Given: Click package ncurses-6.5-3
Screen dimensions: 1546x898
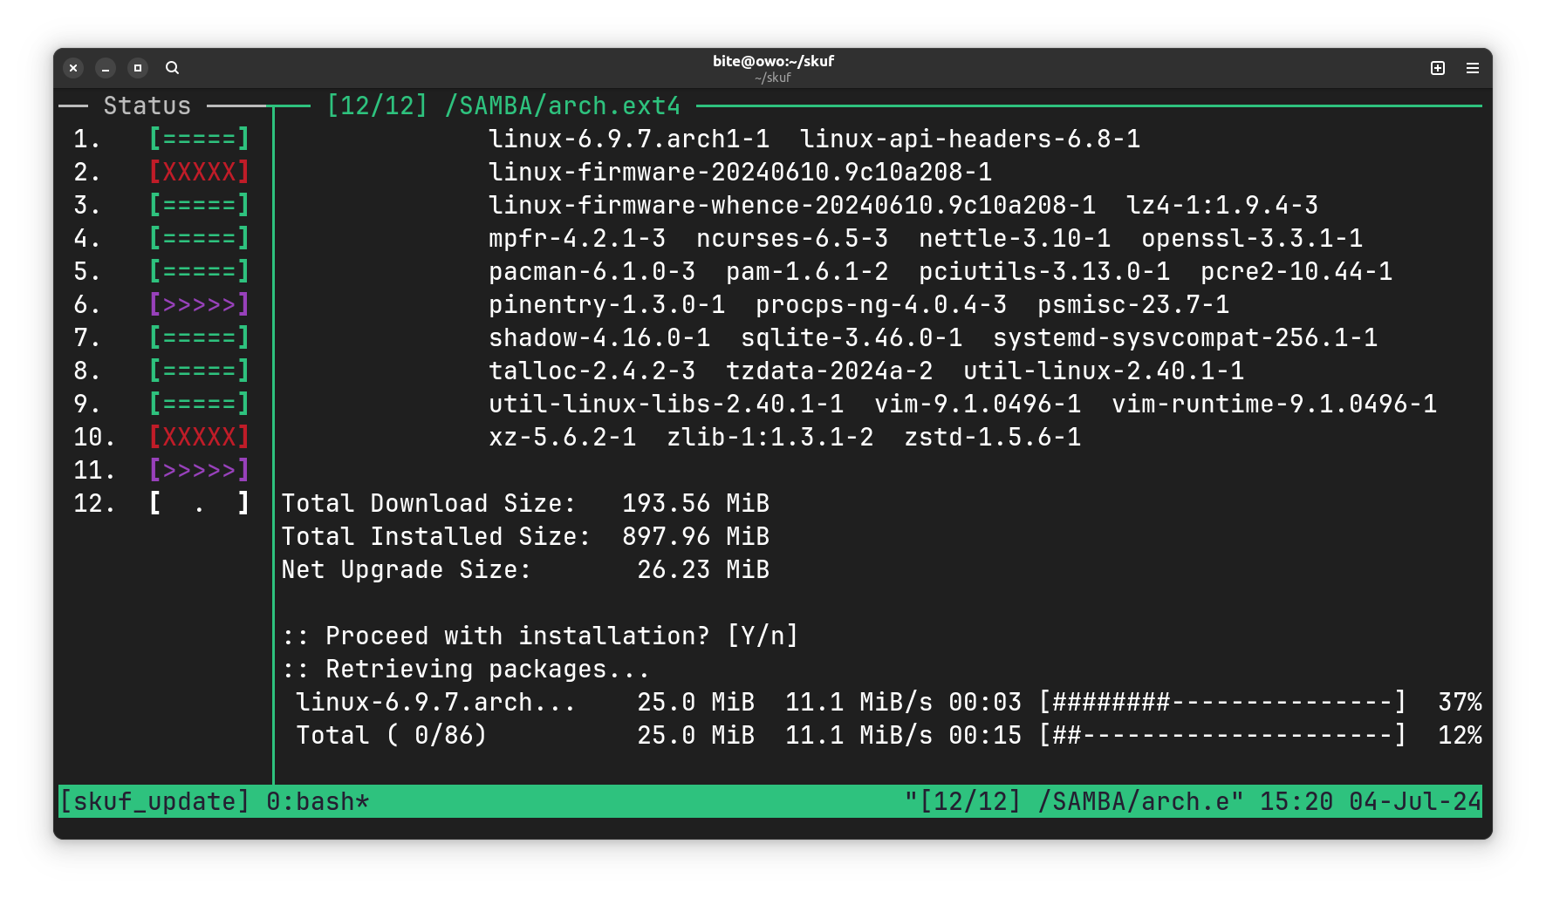Looking at the screenshot, I should pos(792,238).
